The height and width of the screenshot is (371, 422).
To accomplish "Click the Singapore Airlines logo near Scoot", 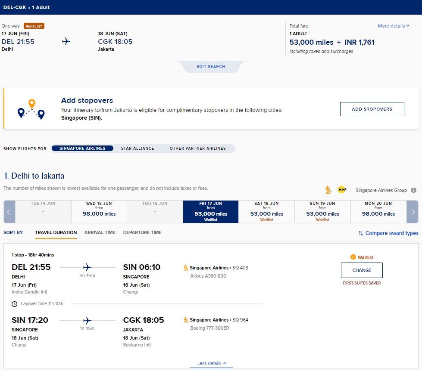I will point(328,190).
